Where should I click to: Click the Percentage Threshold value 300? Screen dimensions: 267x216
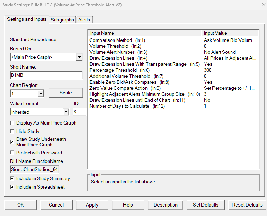tap(207, 70)
